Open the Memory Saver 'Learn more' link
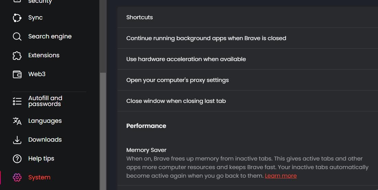Screen dimensions: 378x190 281,176
